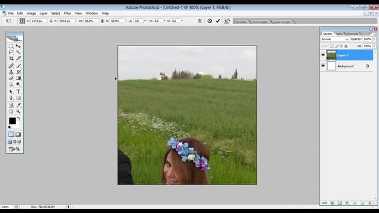Toggle lock position
The image size is (379, 213).
pos(341,46)
